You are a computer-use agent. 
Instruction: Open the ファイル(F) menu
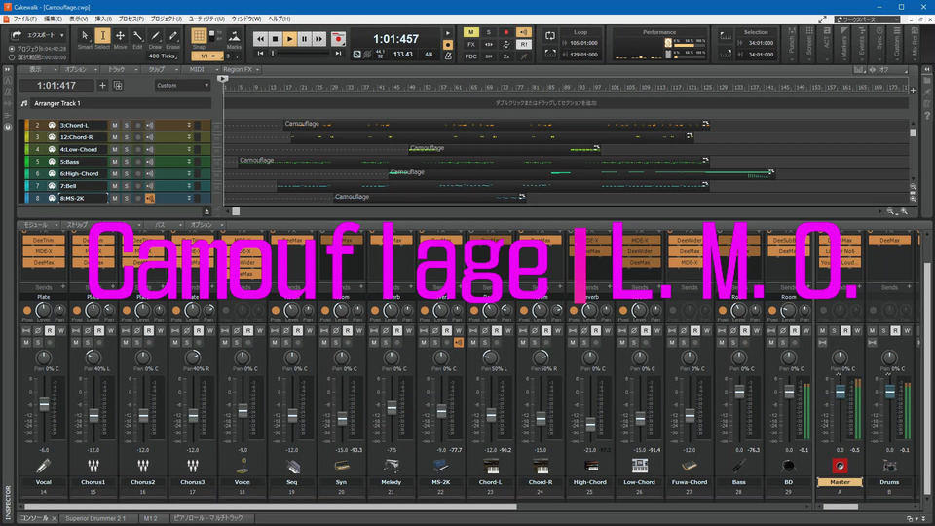tap(25, 19)
